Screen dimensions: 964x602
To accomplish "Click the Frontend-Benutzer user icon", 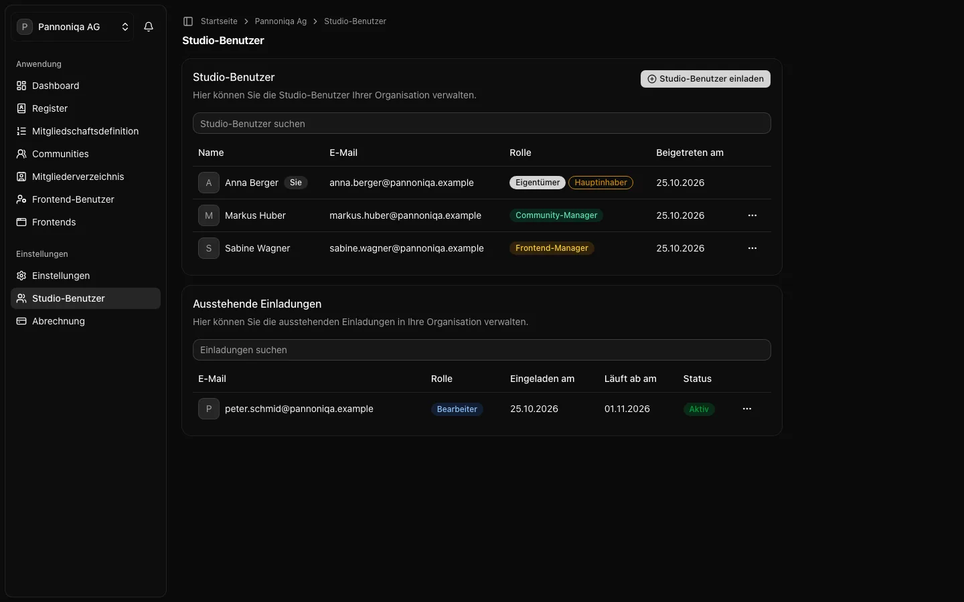I will [21, 199].
